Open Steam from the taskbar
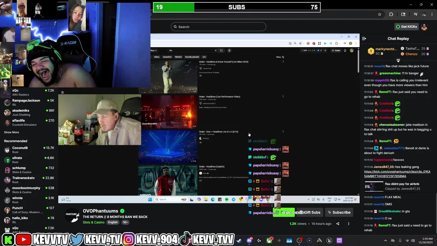 pyautogui.click(x=239, y=241)
